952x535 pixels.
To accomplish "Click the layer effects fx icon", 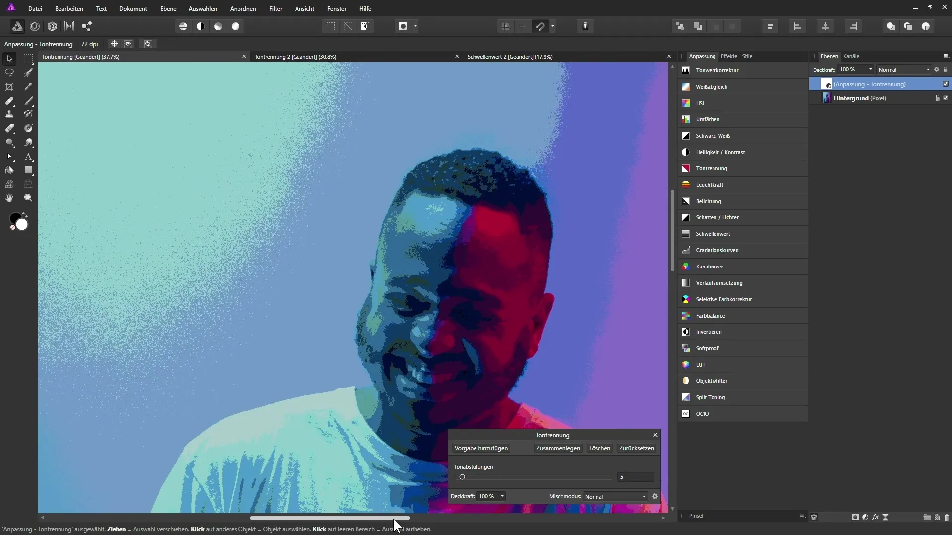I will [x=875, y=517].
